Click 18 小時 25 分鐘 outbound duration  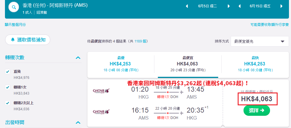point(167,87)
